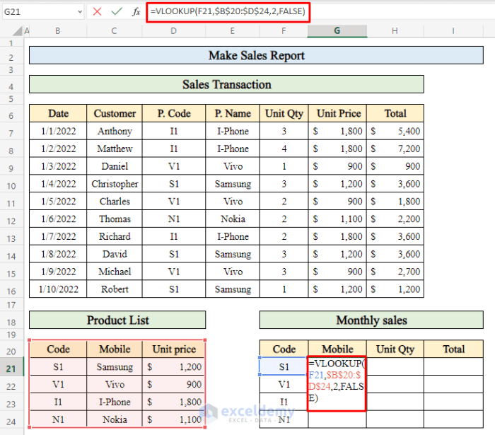The height and width of the screenshot is (435, 495).
Task: Click the customer cell 'Robert'
Action: click(x=115, y=289)
